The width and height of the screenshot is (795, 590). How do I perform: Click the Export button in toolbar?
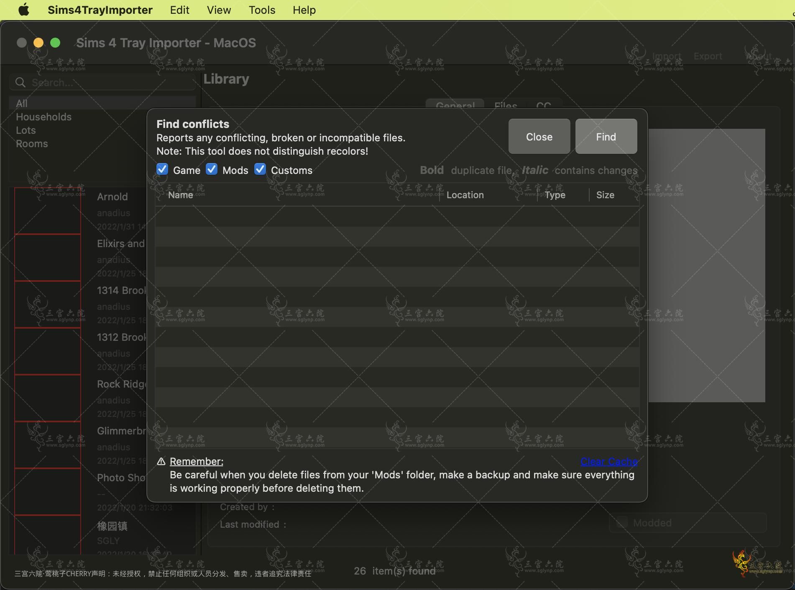click(708, 56)
